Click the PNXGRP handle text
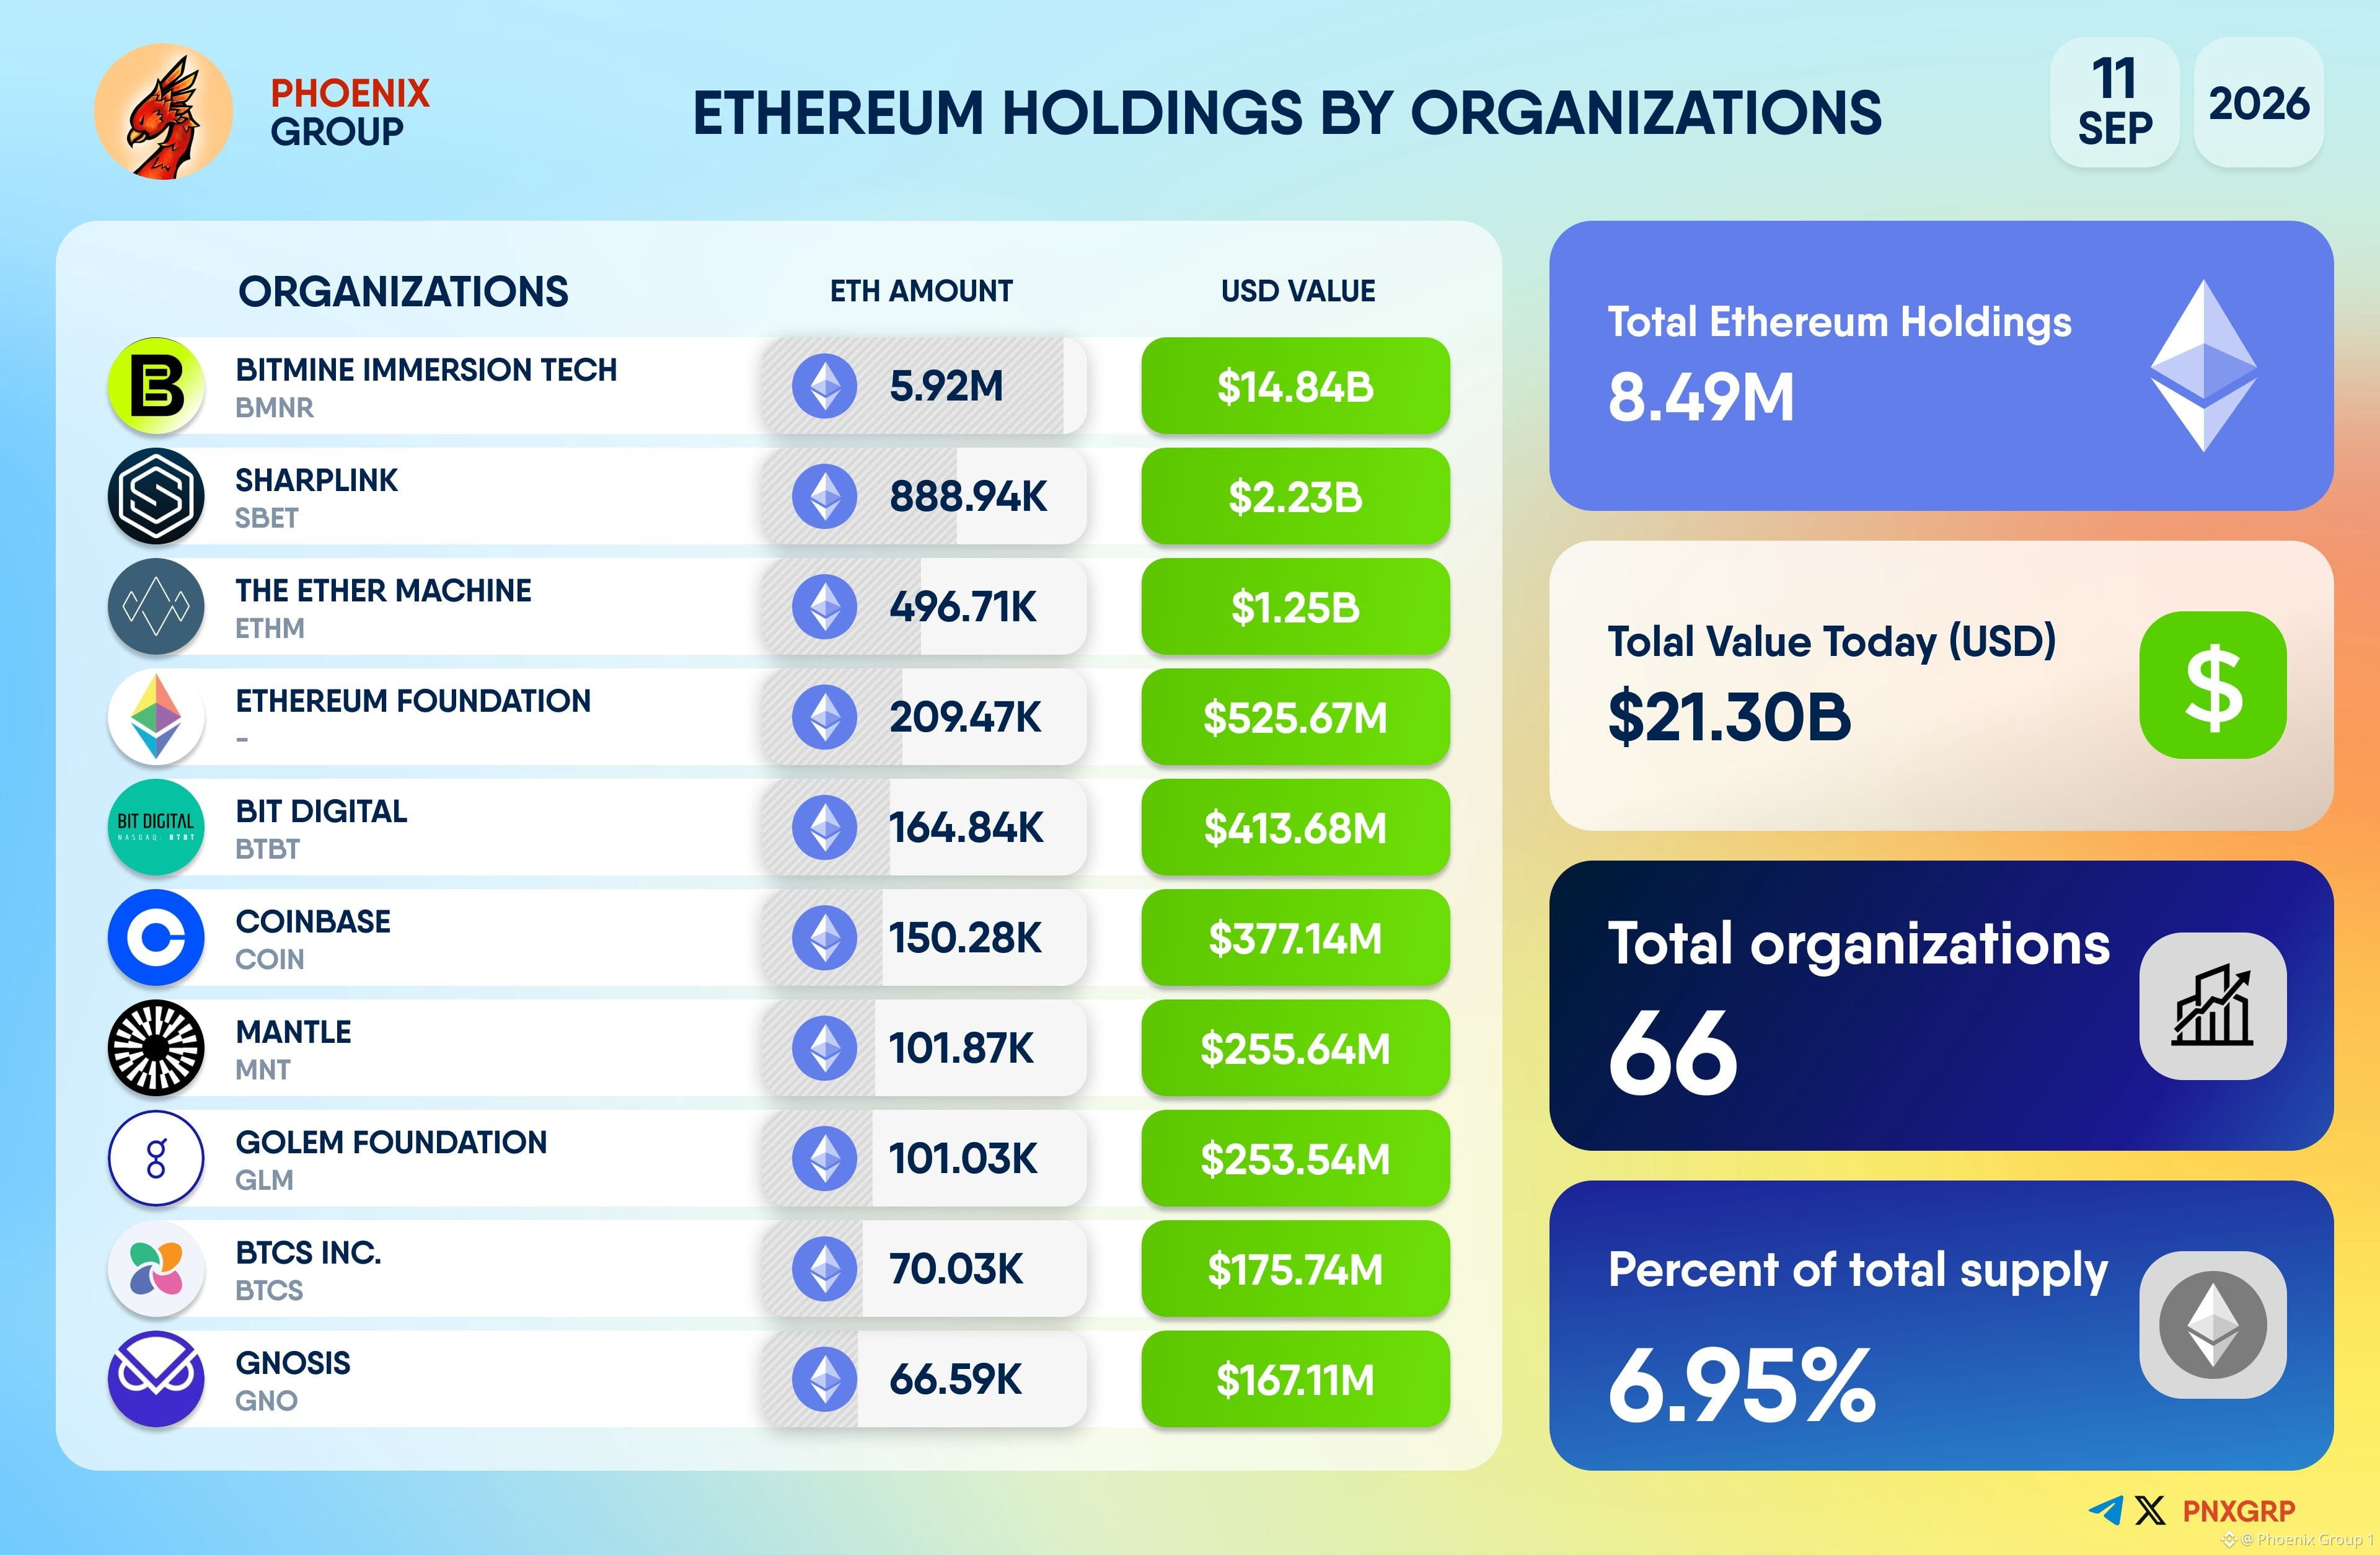Screen dimensions: 2380x1555 [2239, 1511]
